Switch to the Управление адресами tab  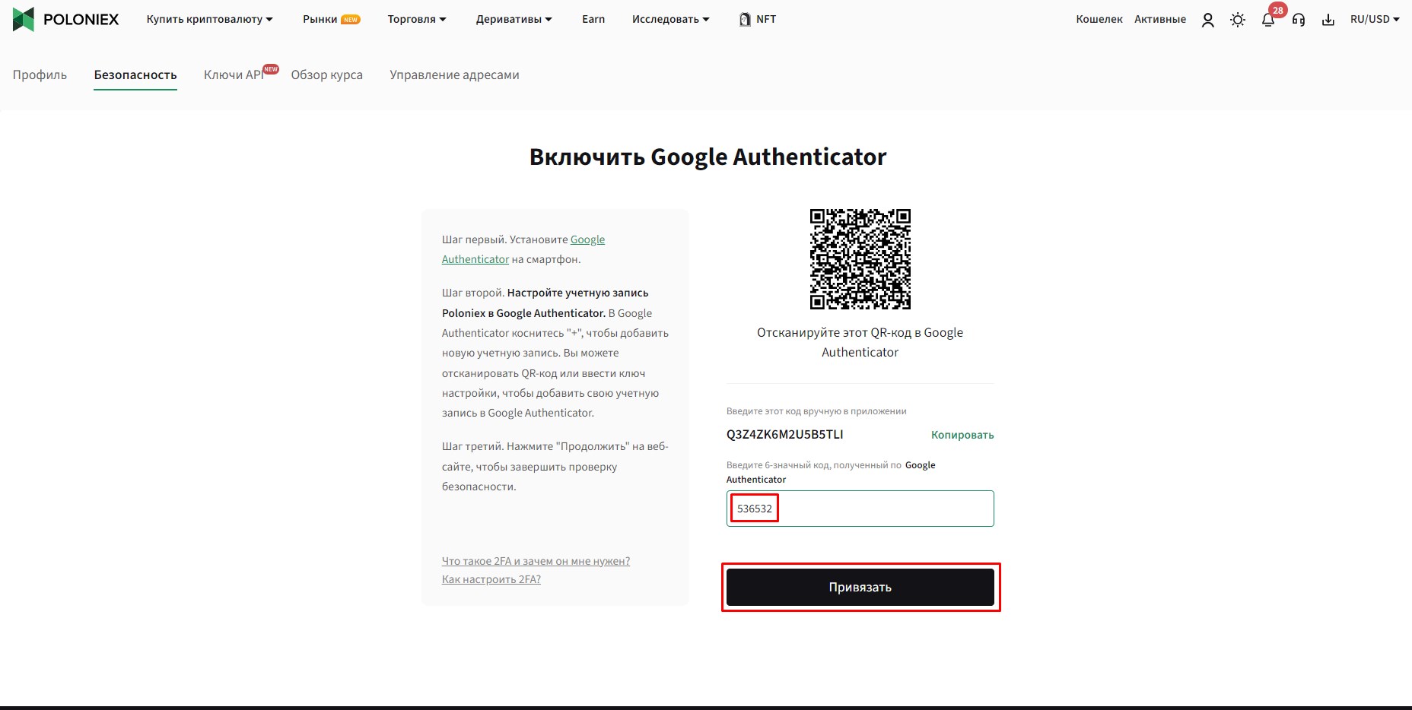[x=454, y=74]
